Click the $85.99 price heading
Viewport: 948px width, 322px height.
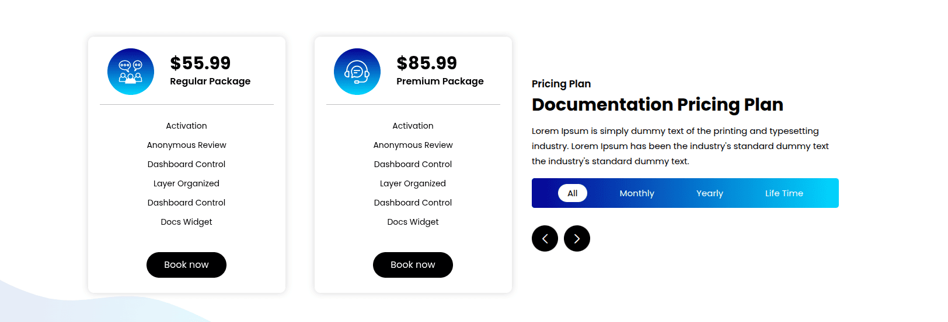pos(427,63)
